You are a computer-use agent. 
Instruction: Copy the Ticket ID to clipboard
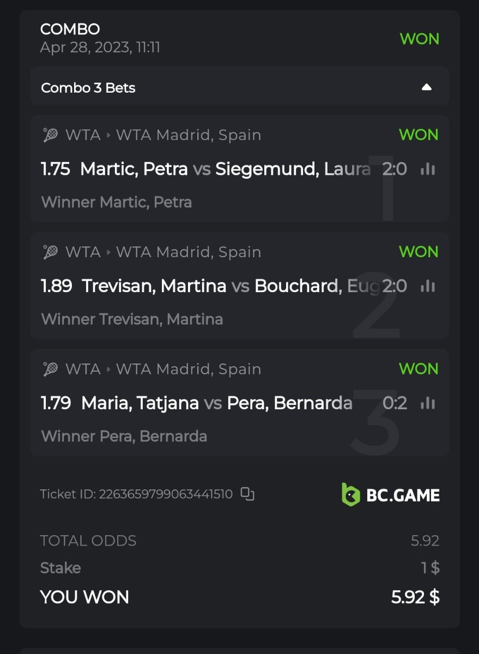tap(248, 494)
